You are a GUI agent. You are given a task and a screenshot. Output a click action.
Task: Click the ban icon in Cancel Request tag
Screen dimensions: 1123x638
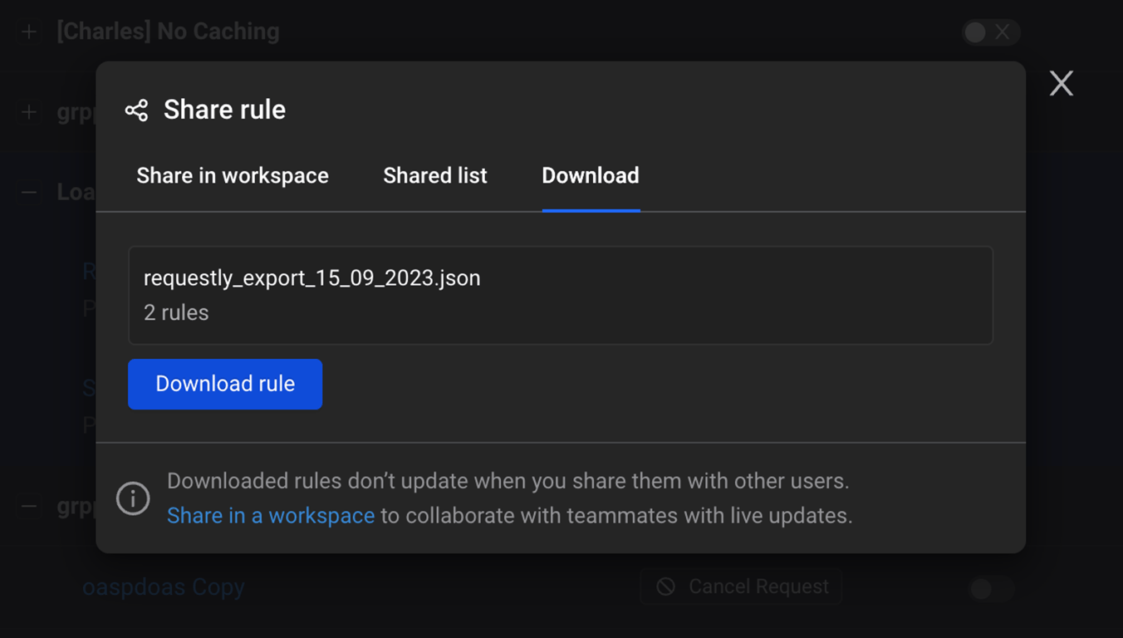[665, 586]
